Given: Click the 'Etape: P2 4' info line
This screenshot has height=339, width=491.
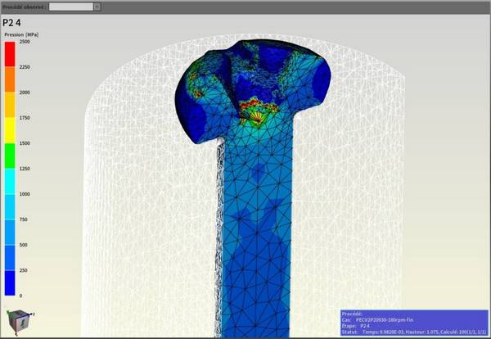Looking at the screenshot, I should [356, 326].
